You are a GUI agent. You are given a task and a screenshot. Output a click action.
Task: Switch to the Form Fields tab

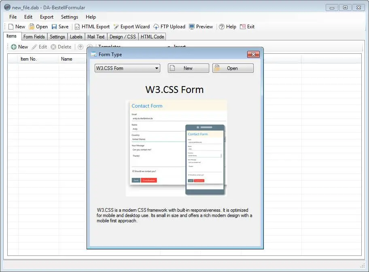pos(34,37)
